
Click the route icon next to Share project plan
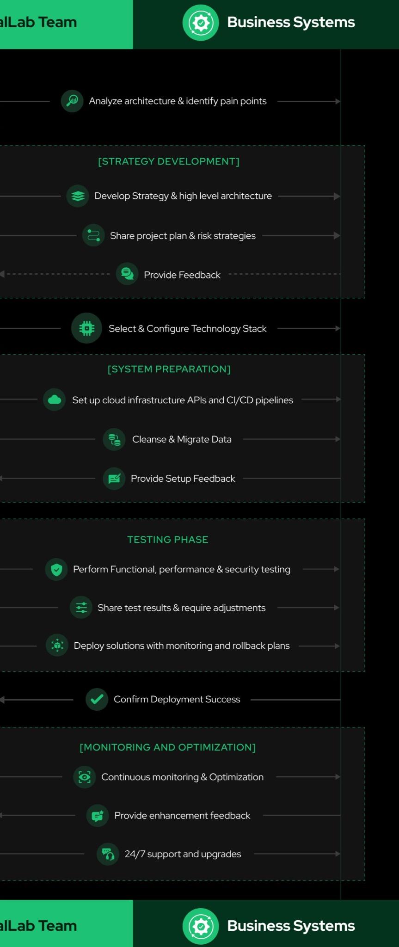(93, 235)
